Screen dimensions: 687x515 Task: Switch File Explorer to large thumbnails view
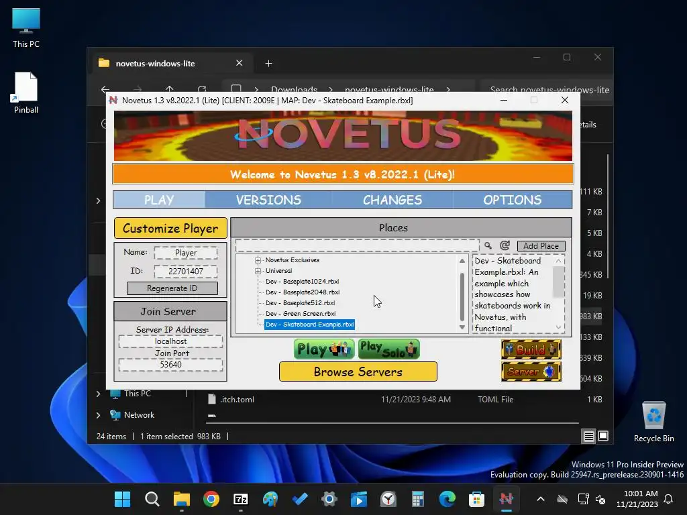pos(603,436)
